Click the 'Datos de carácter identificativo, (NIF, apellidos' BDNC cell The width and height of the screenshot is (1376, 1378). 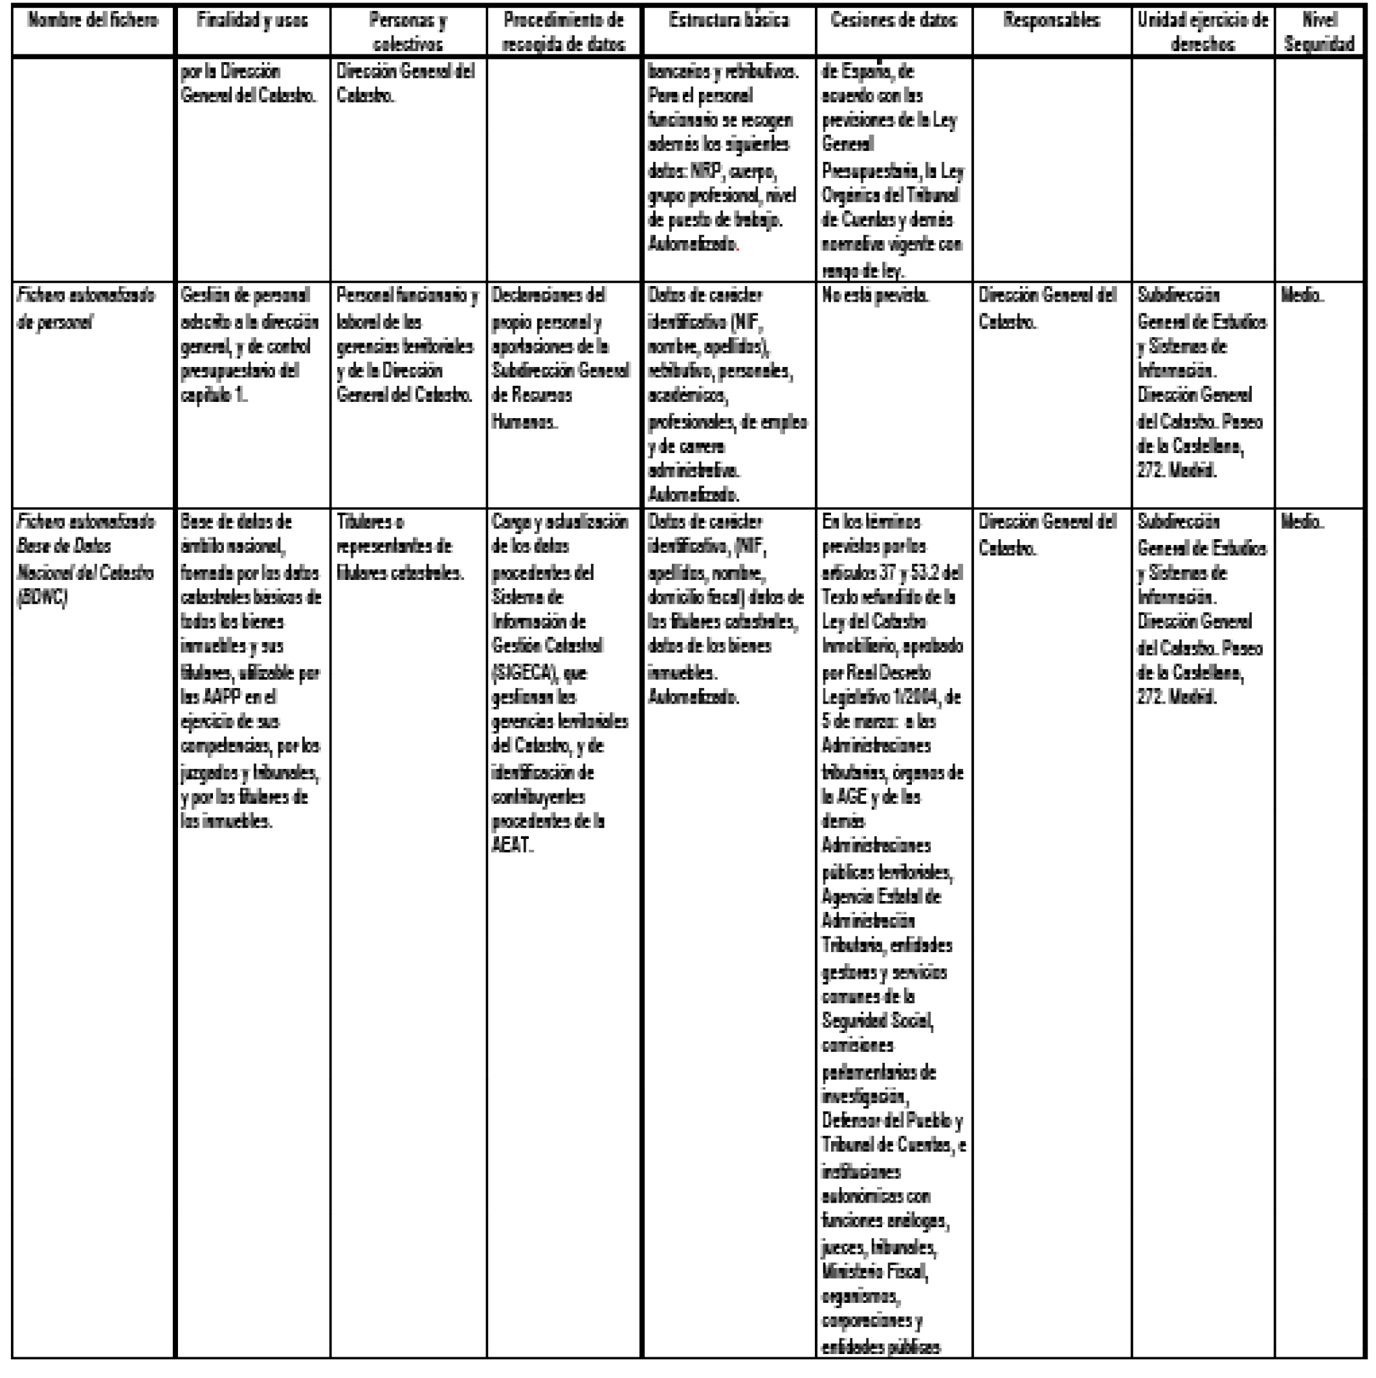pyautogui.click(x=729, y=932)
